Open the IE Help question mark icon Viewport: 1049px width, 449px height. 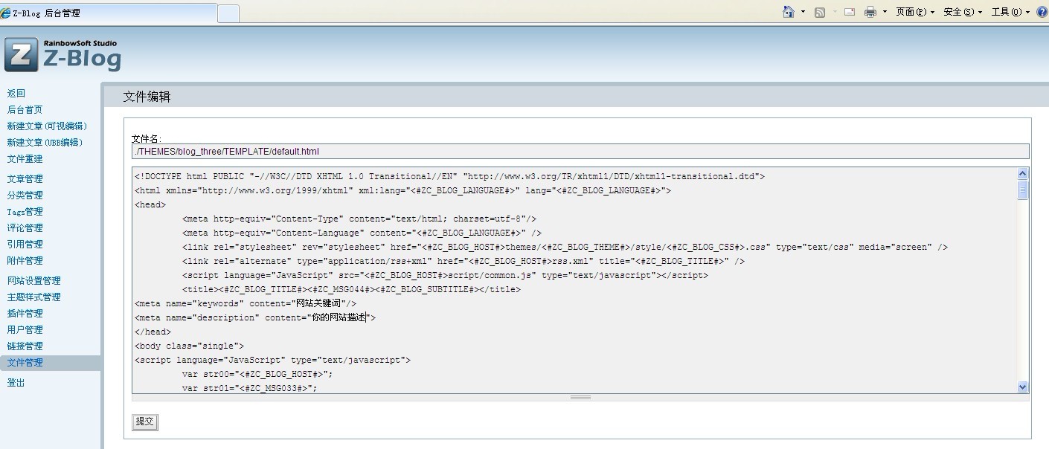(x=1042, y=12)
